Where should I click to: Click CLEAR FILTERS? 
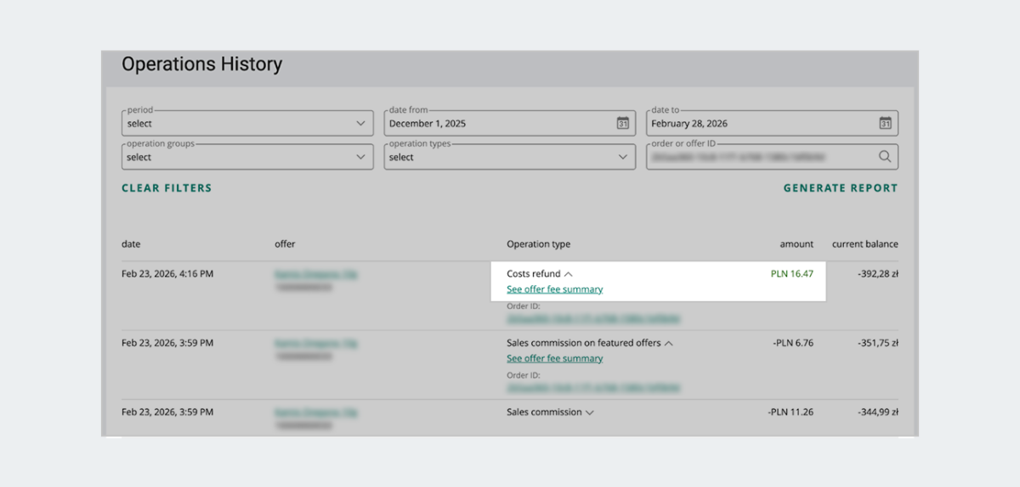tap(167, 188)
